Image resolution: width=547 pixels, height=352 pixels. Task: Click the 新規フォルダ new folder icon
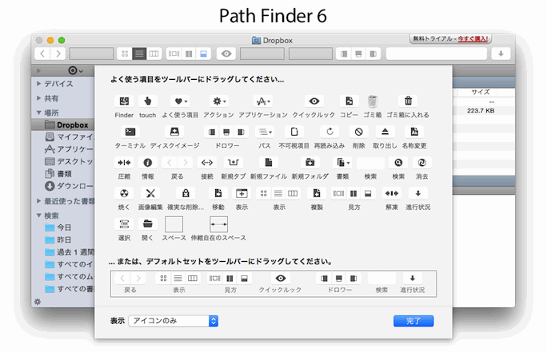[x=309, y=163]
